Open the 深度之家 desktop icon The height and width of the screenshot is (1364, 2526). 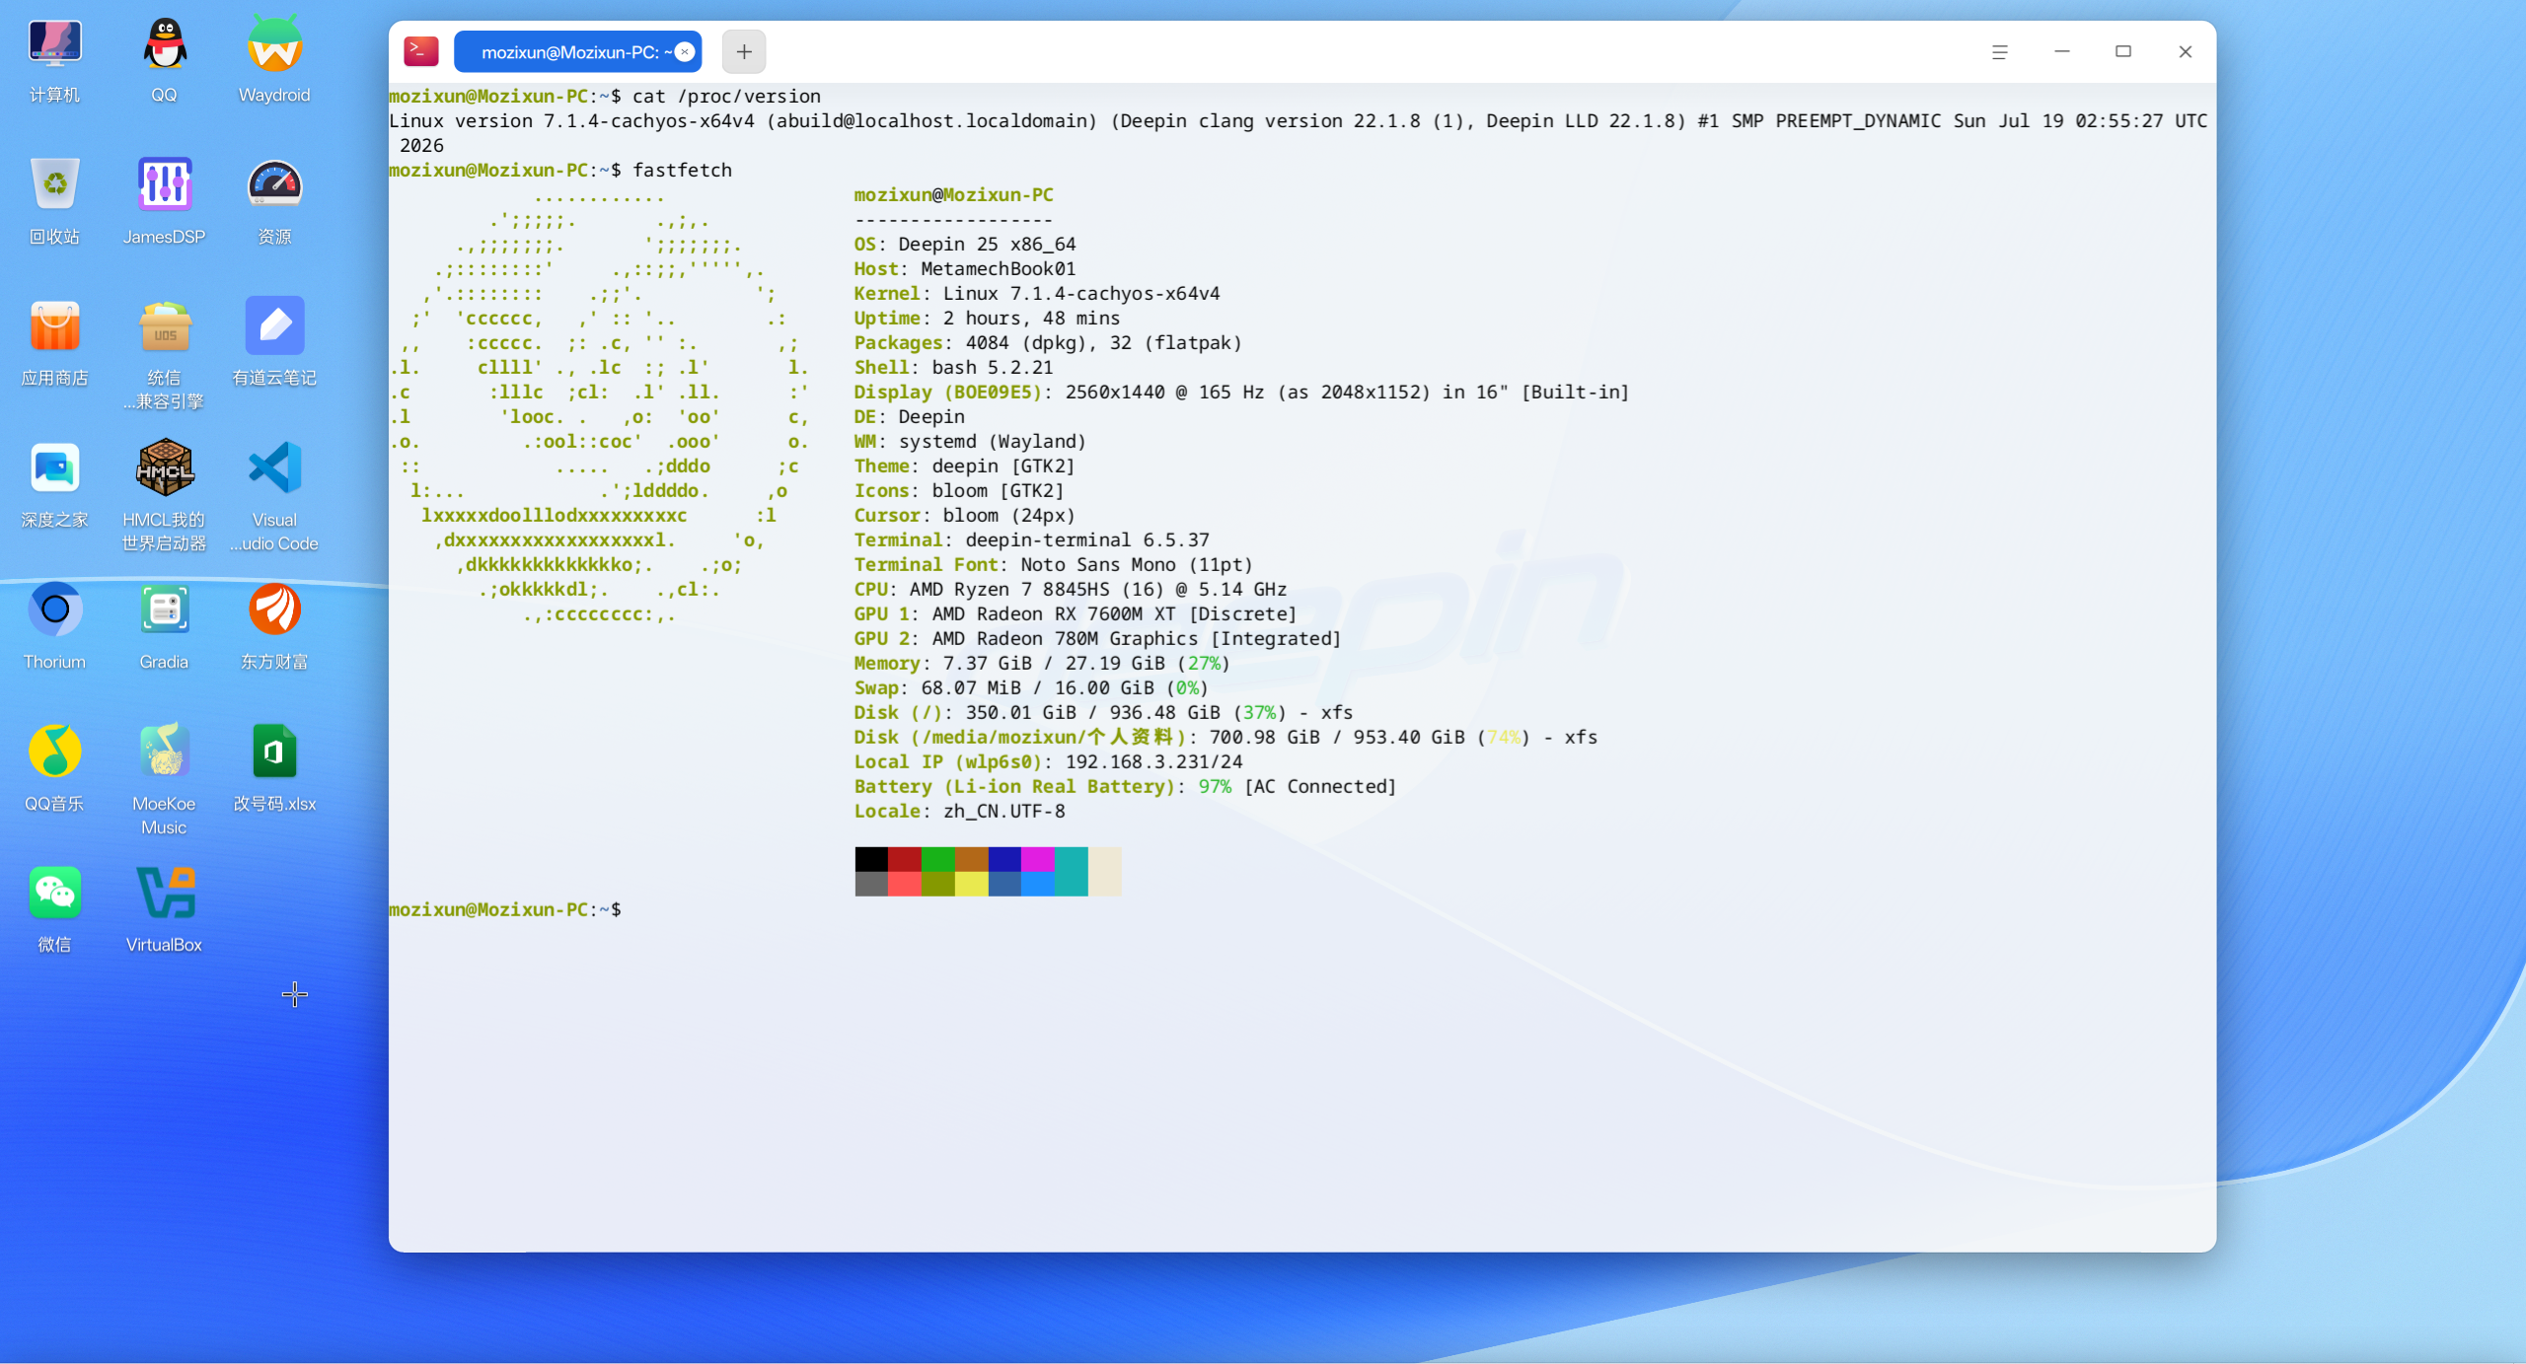coord(54,484)
